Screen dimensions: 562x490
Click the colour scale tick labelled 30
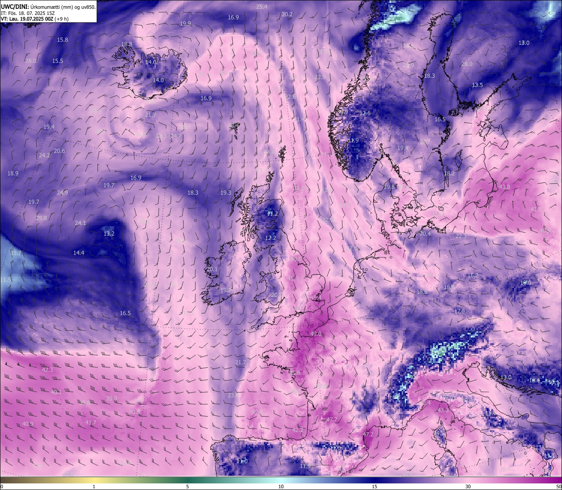click(x=468, y=486)
